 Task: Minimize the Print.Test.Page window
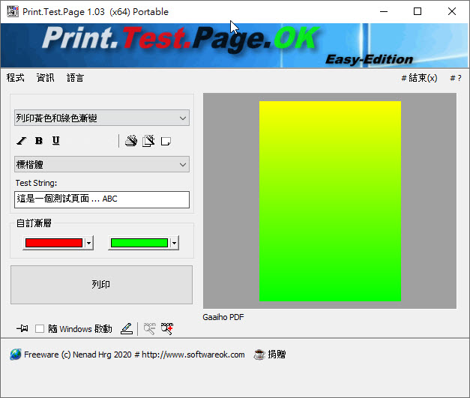click(384, 12)
